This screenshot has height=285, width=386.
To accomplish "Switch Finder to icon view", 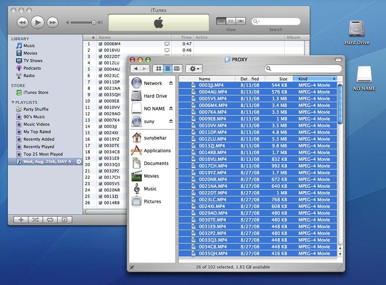I will pos(158,69).
